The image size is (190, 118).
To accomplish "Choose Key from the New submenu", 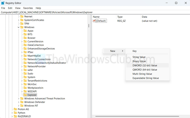I will tap(147, 51).
